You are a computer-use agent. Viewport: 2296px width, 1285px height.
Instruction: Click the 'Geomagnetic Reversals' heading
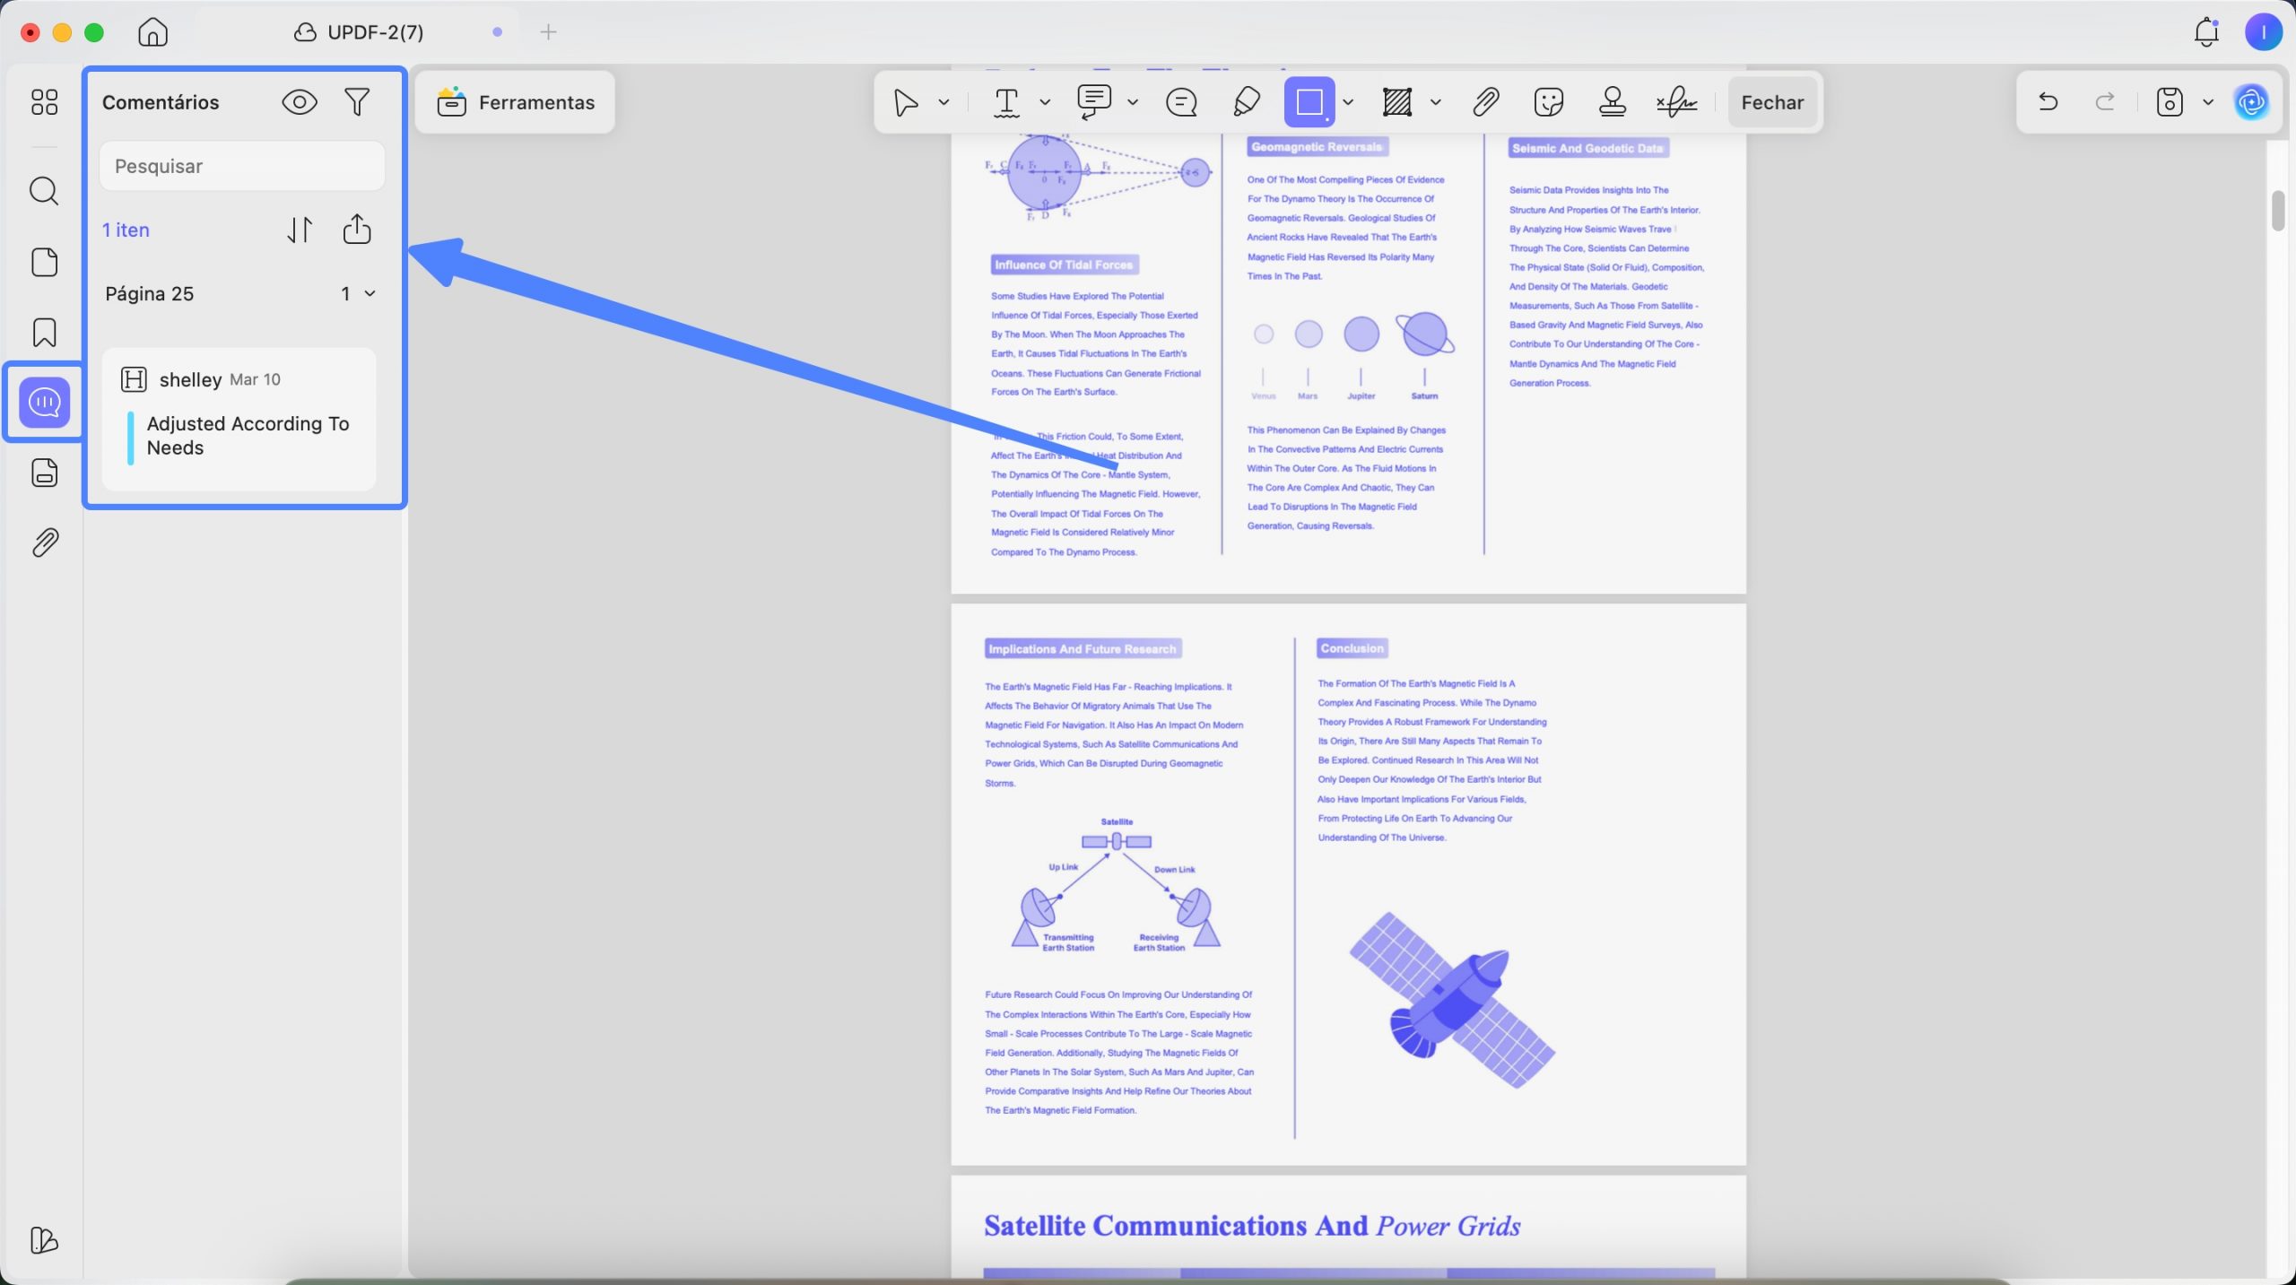tap(1316, 147)
